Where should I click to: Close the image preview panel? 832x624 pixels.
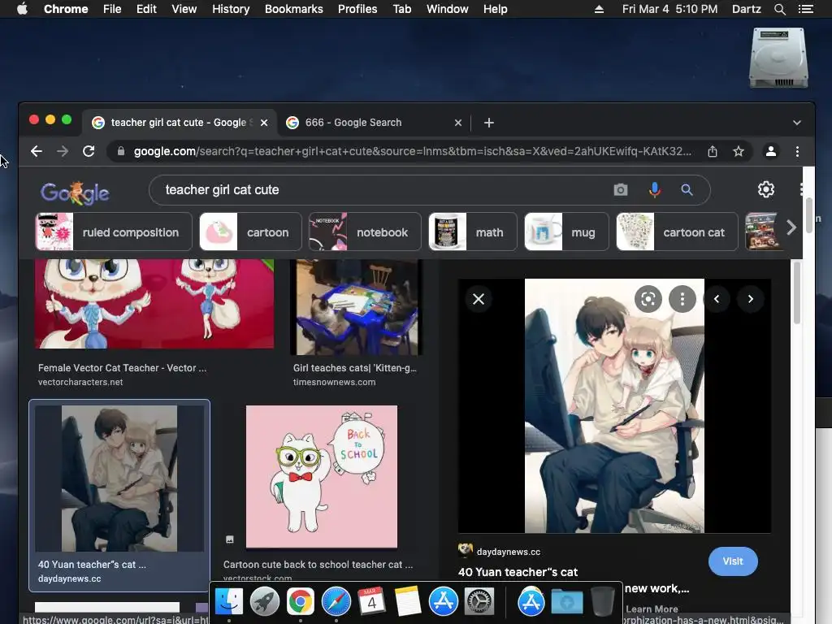(479, 299)
